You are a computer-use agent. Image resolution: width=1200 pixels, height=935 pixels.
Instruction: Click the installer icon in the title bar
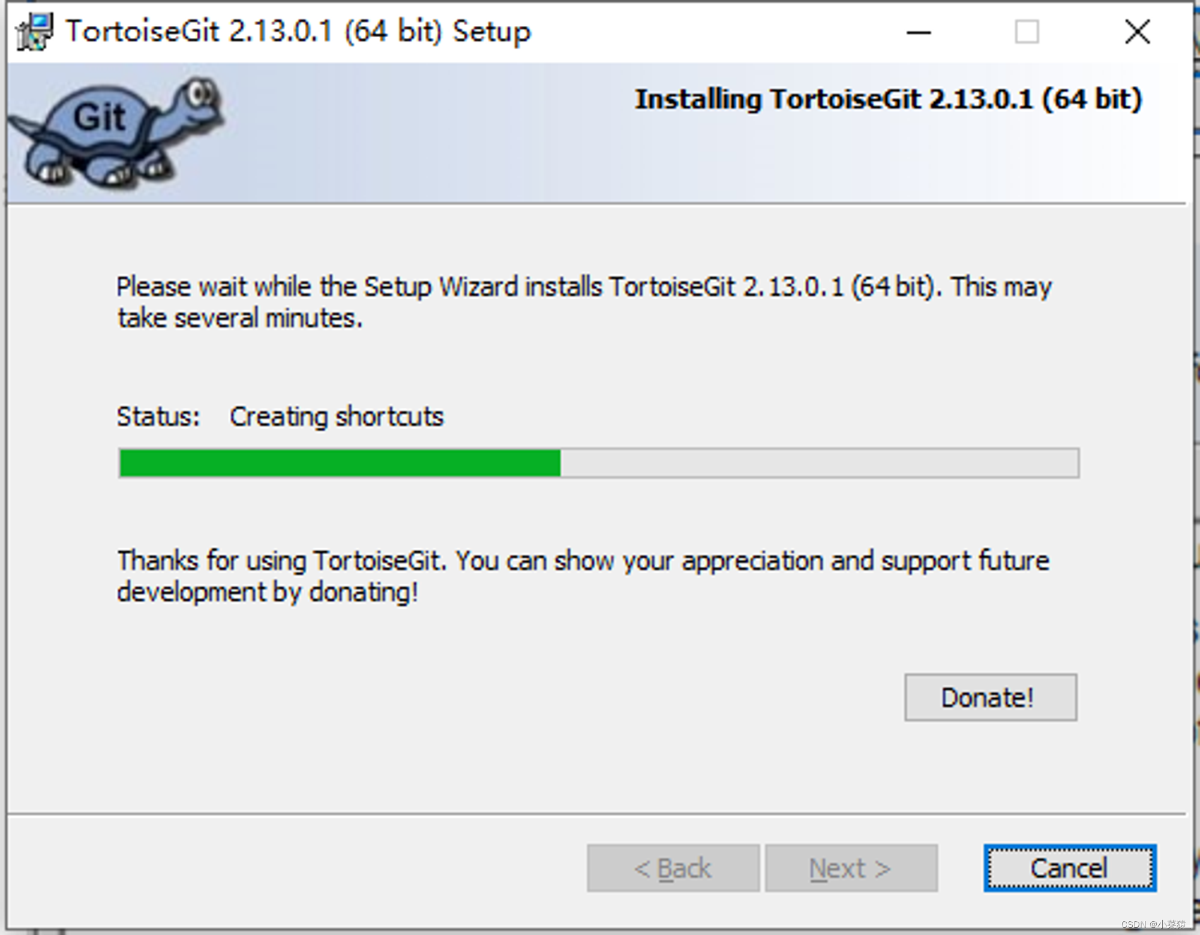tap(35, 31)
